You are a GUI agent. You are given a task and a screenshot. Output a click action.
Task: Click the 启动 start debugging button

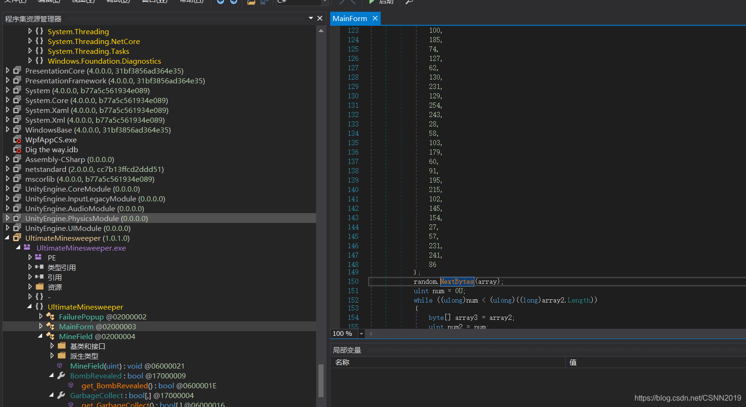pyautogui.click(x=382, y=2)
